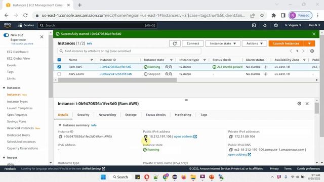Click the Connect button
Image resolution: width=324 pixels, height=182 pixels.
193,43
